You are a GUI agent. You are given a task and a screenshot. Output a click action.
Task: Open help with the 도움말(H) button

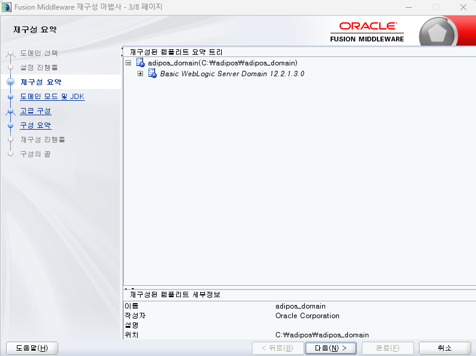[x=32, y=348]
